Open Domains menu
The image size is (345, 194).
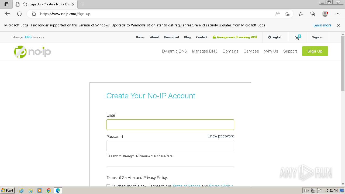click(230, 51)
